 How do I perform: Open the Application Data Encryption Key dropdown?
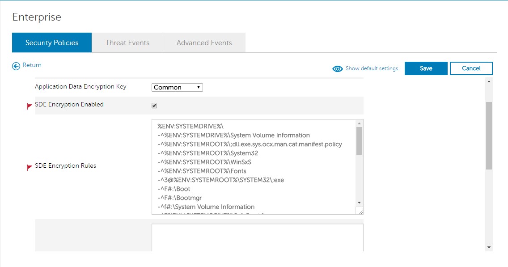click(177, 88)
